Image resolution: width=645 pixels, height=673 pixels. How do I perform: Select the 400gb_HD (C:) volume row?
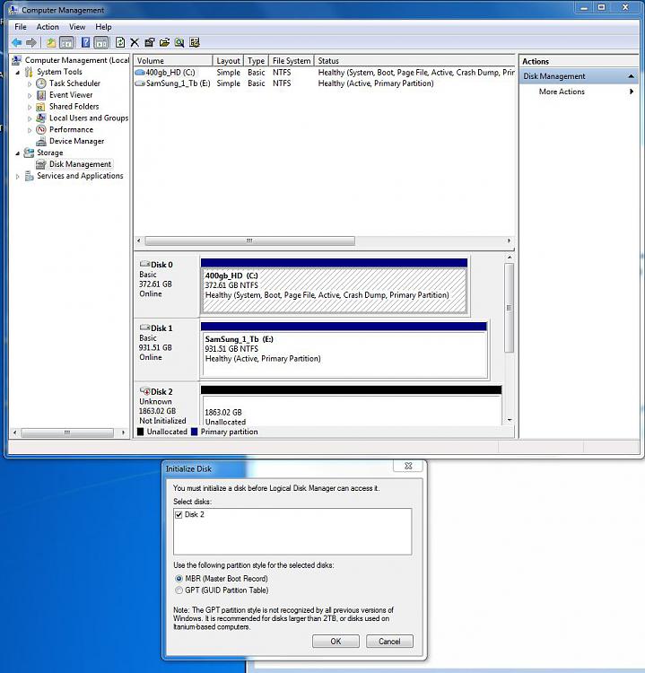pos(325,73)
